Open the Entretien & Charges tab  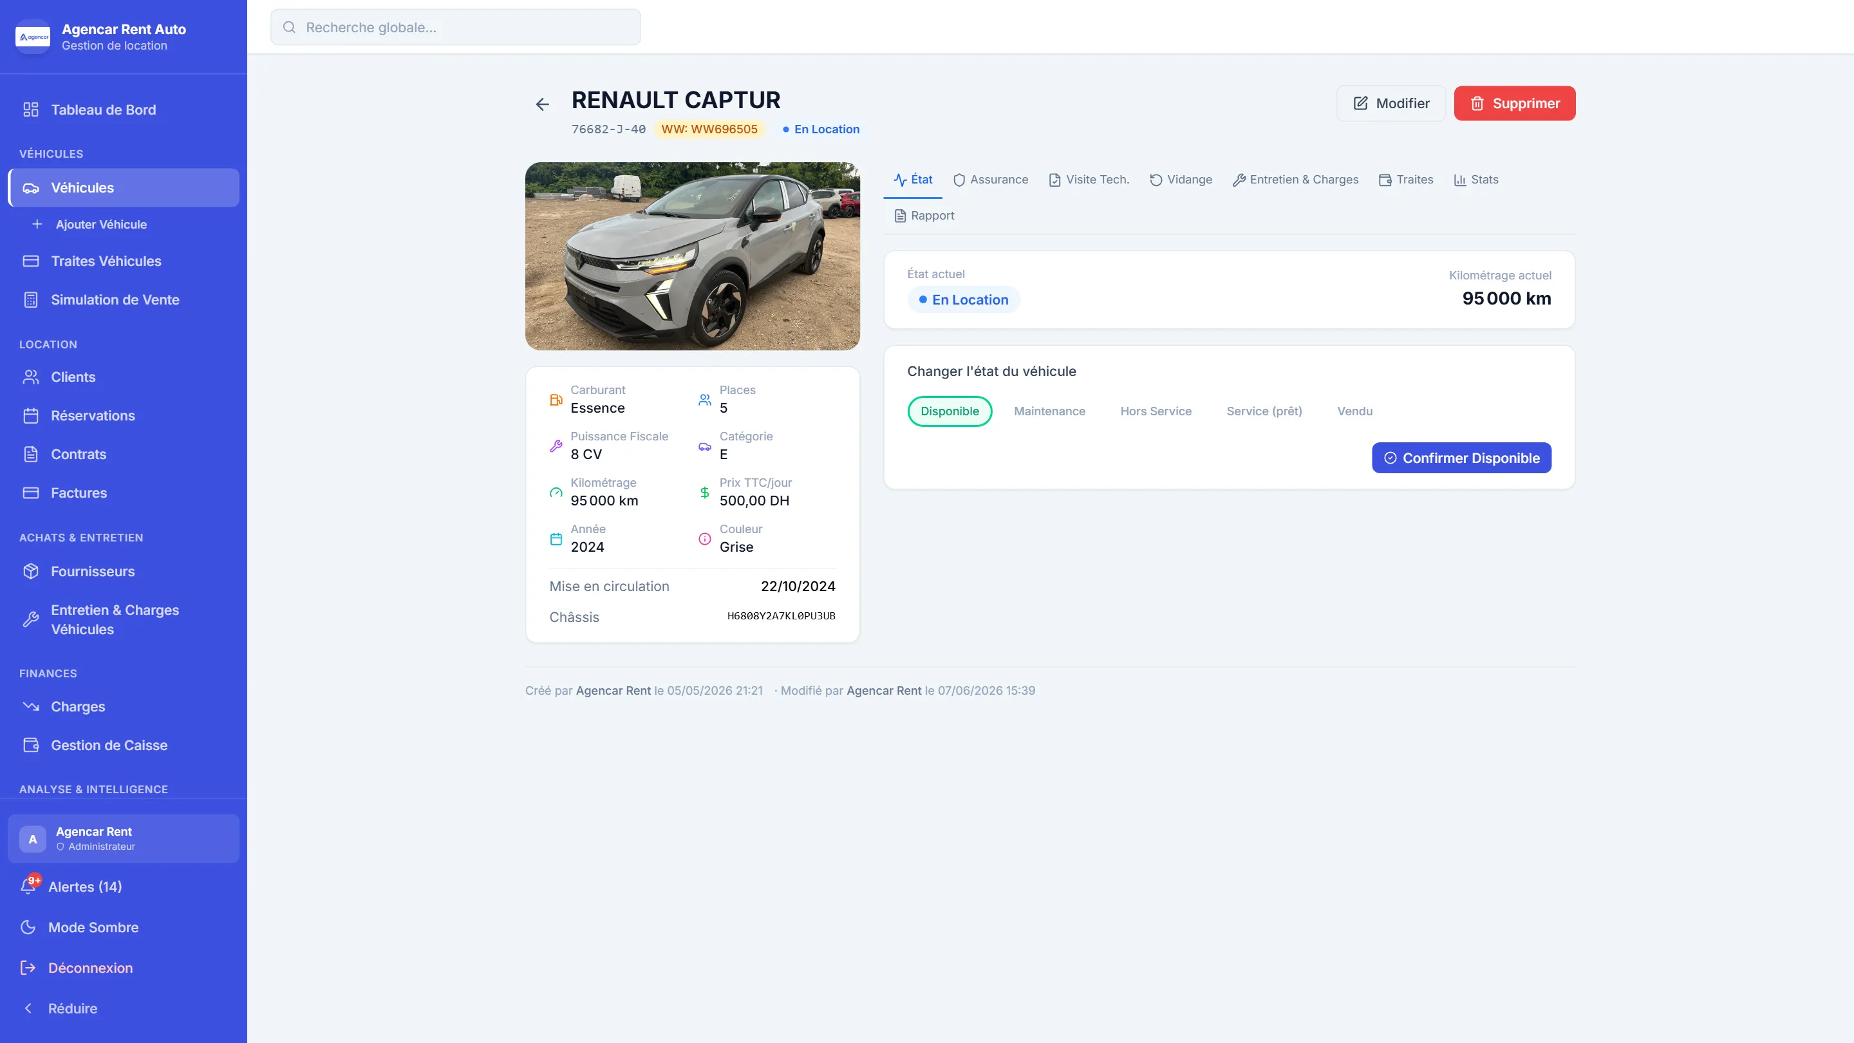[x=1295, y=179]
